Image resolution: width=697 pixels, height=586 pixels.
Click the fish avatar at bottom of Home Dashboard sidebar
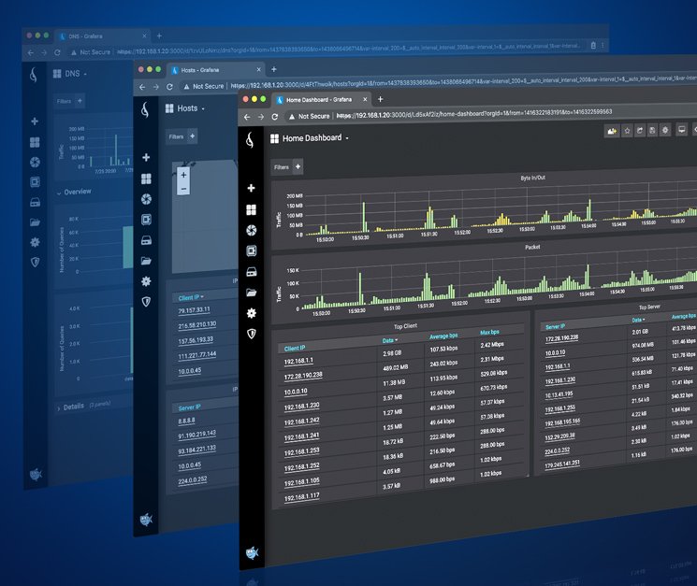[x=252, y=552]
